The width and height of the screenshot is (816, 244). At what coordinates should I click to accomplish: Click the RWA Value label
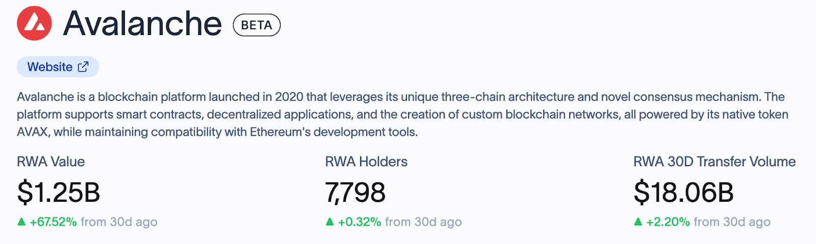pos(51,162)
